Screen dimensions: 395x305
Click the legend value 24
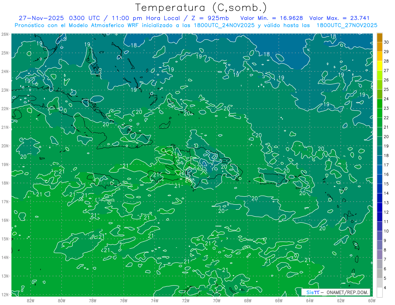click(386, 99)
